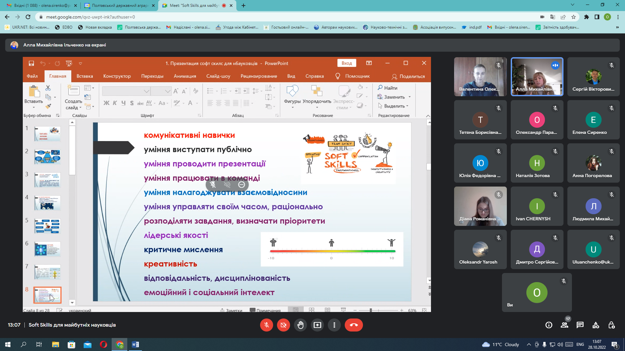Toggle camera off button in Meet
The height and width of the screenshot is (351, 625).
click(x=284, y=325)
